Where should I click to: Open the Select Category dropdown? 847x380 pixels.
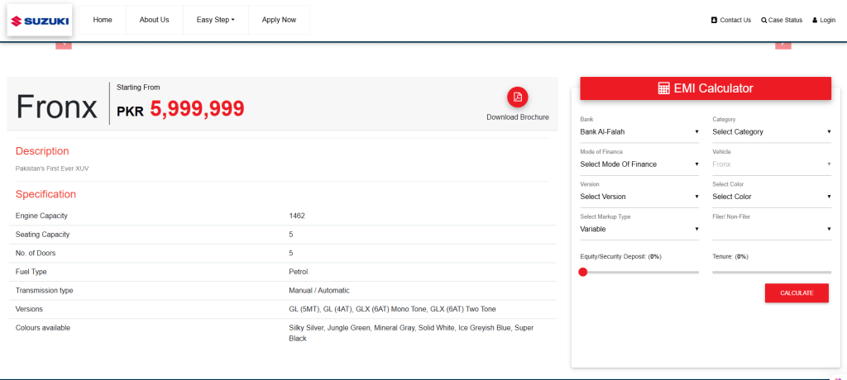click(772, 131)
